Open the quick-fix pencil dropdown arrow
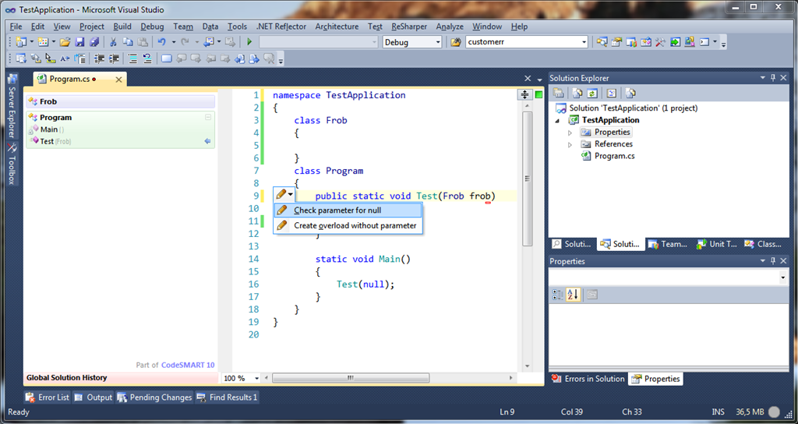This screenshot has width=798, height=424. click(x=291, y=194)
